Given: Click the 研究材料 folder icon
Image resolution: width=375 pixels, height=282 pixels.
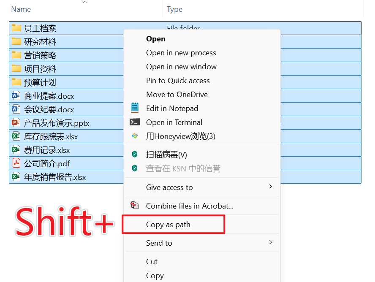Looking at the screenshot, I should [16, 41].
